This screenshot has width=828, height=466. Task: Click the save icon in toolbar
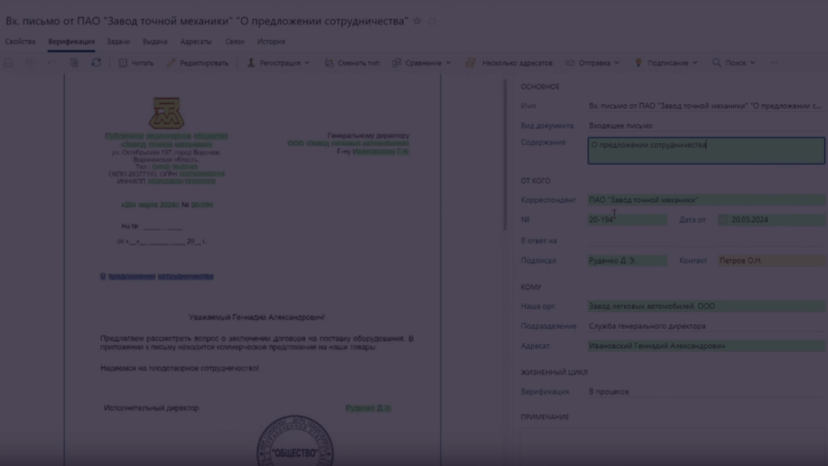8,63
